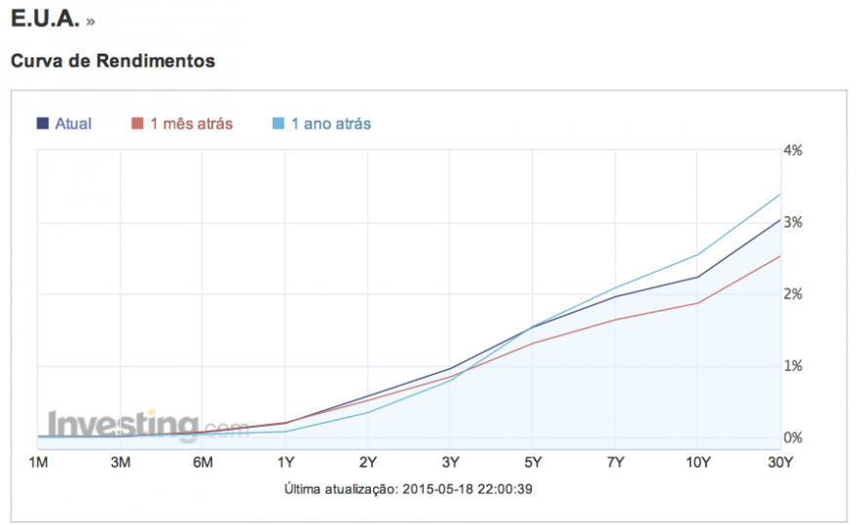The height and width of the screenshot is (525, 857).
Task: Click the Curva de Rendimentos title
Action: click(x=113, y=60)
